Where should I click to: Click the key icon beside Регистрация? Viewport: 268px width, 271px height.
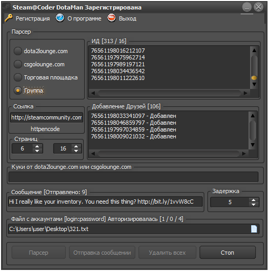pos(8,18)
